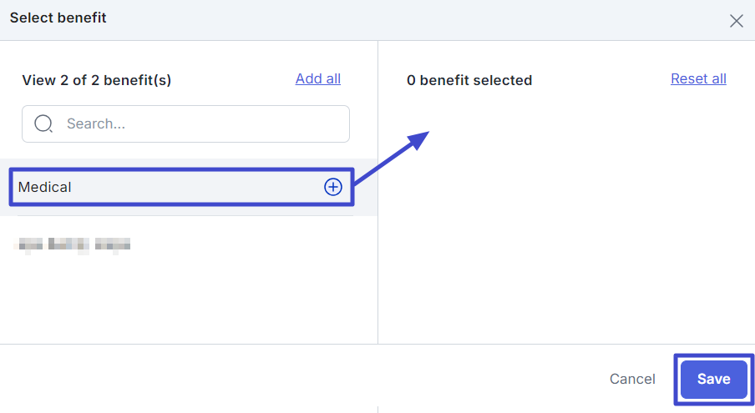Viewport: 755px width, 413px height.
Task: Click the '0 benefit selected' heading
Action: click(469, 80)
